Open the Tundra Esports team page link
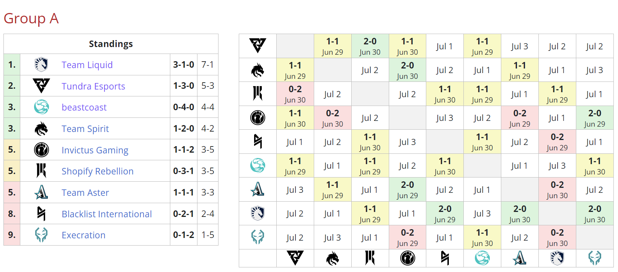 [x=93, y=86]
